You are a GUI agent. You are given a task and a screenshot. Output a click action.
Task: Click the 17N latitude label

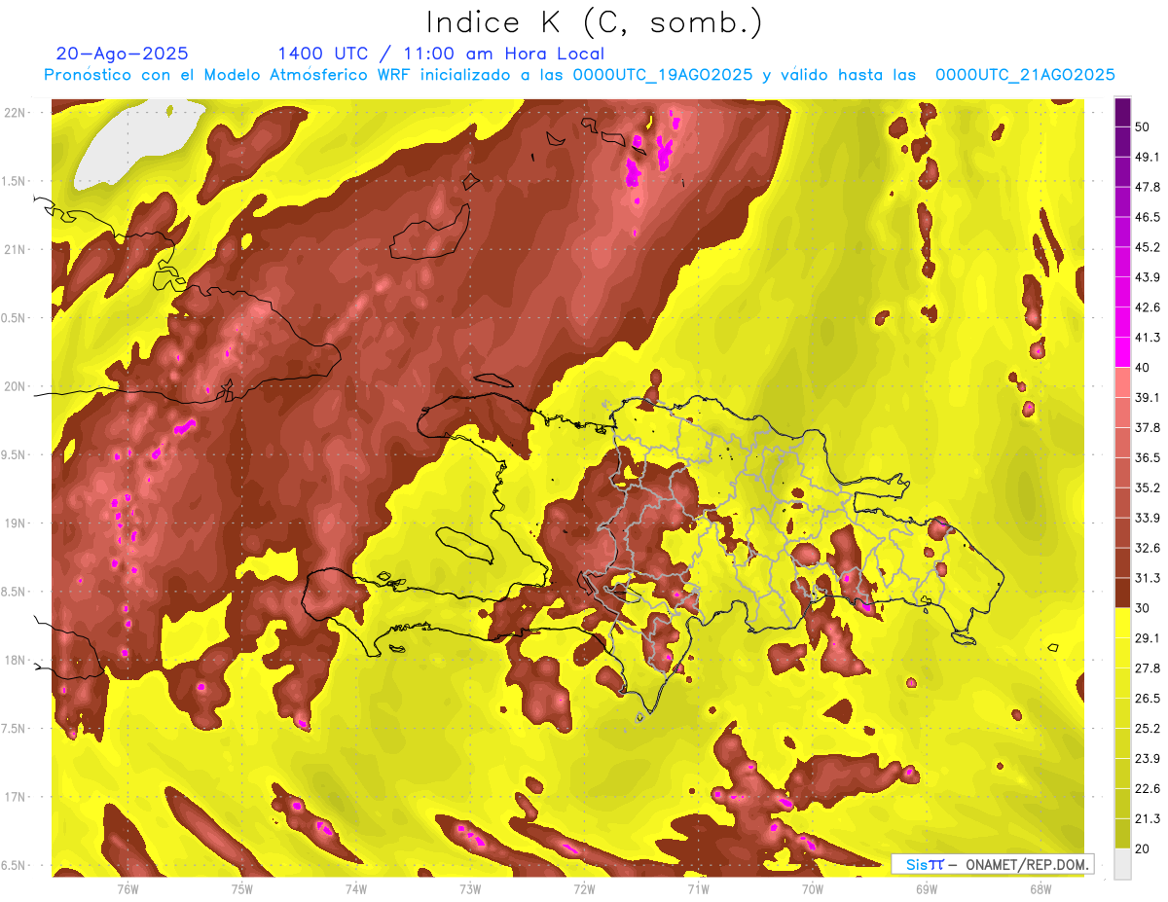coord(17,798)
